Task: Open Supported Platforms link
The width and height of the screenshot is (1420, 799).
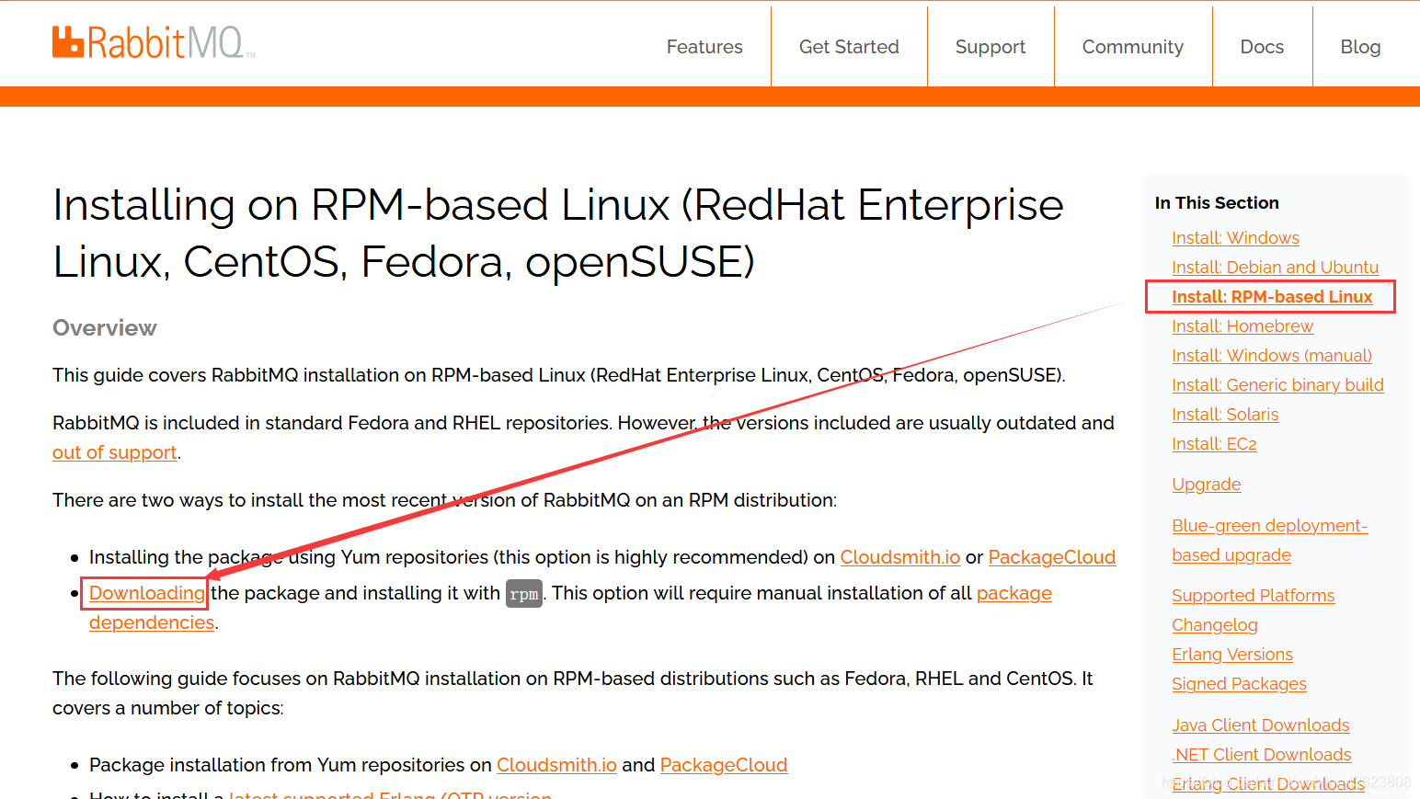Action: [x=1253, y=596]
